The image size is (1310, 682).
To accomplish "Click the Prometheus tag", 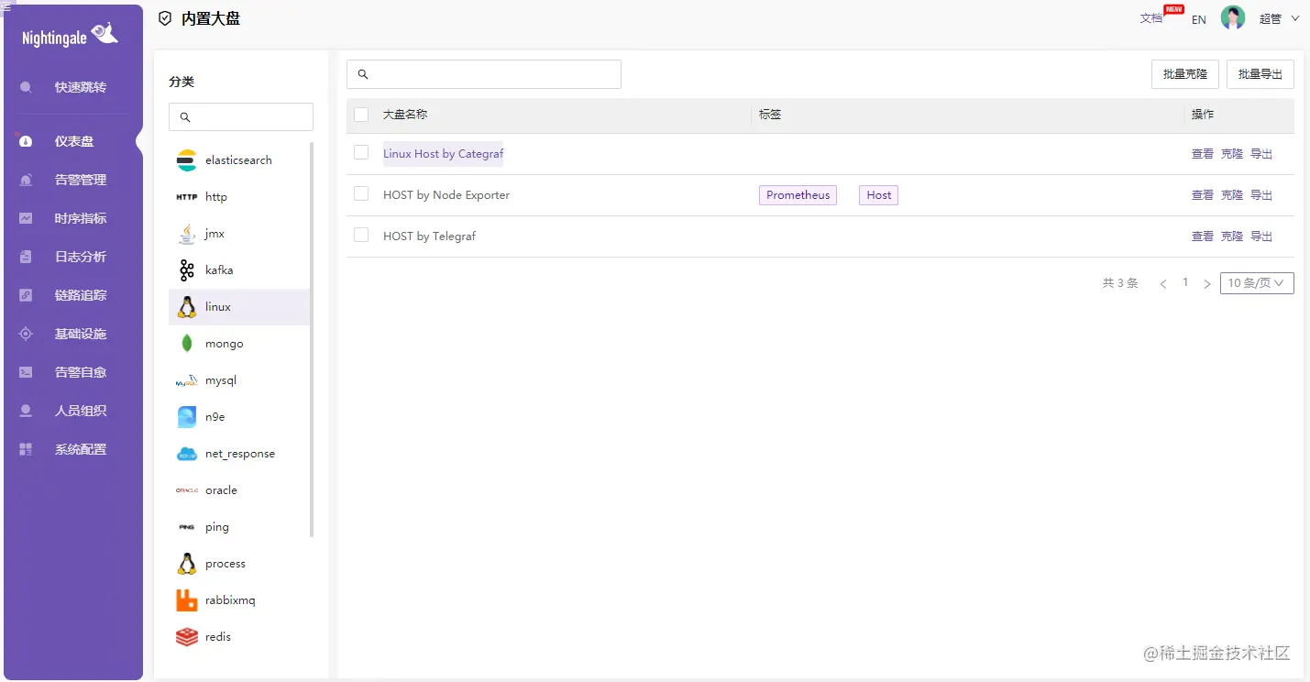I will [798, 195].
